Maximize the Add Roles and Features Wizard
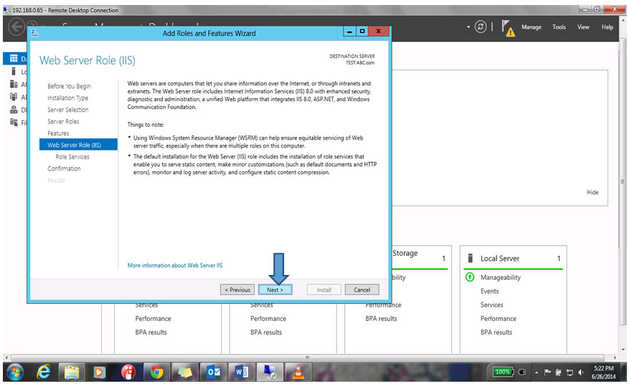 [x=362, y=32]
